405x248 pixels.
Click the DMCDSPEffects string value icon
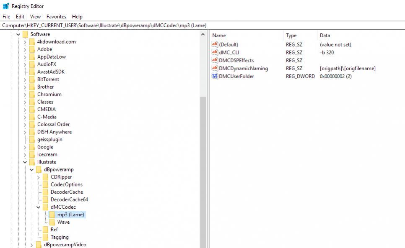point(215,61)
